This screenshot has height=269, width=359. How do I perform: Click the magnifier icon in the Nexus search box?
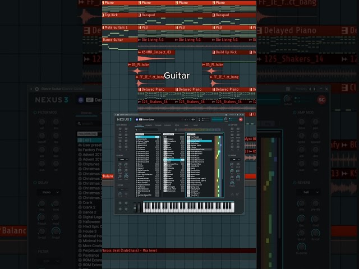(136, 129)
